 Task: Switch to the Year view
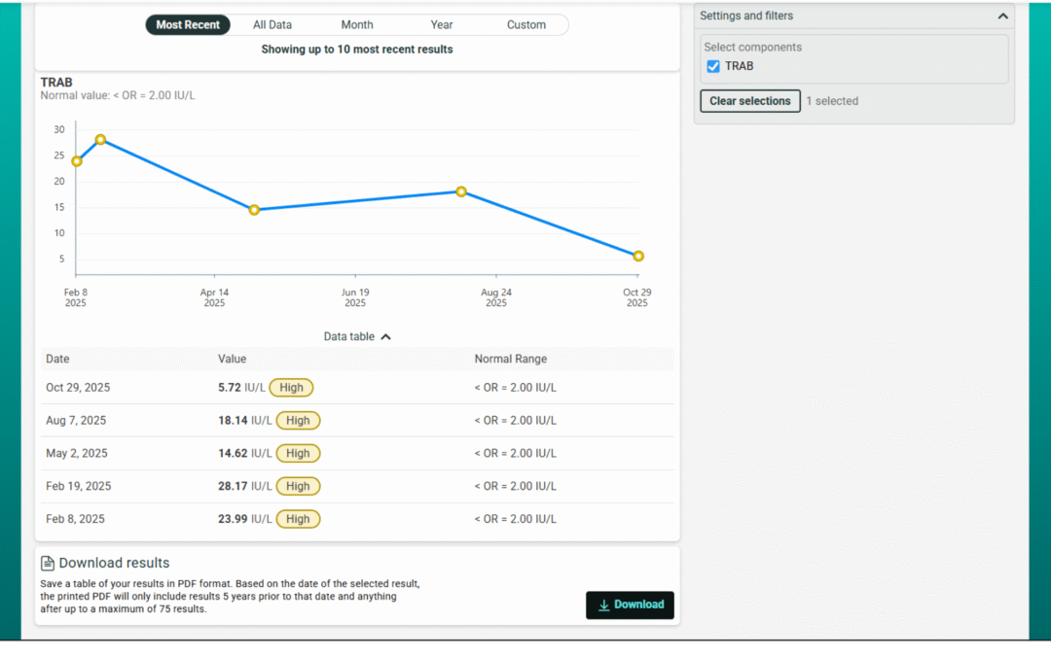point(442,25)
